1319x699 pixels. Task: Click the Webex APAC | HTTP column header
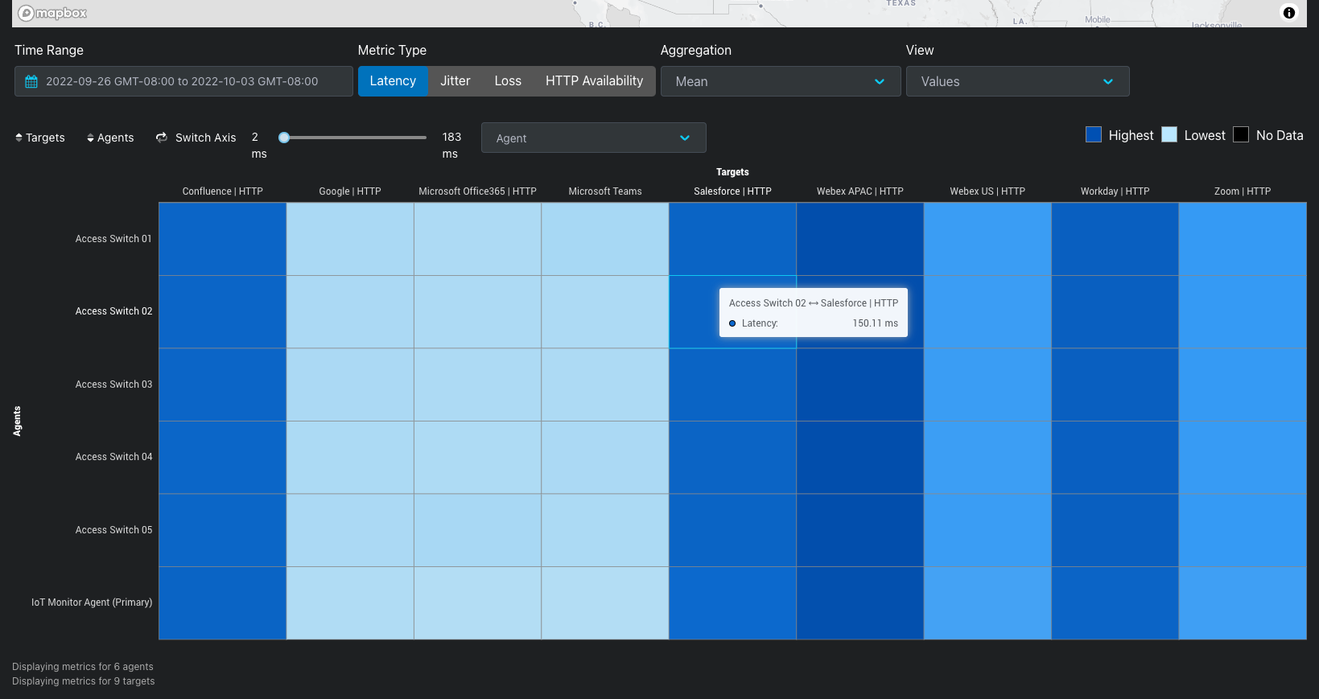click(x=860, y=191)
